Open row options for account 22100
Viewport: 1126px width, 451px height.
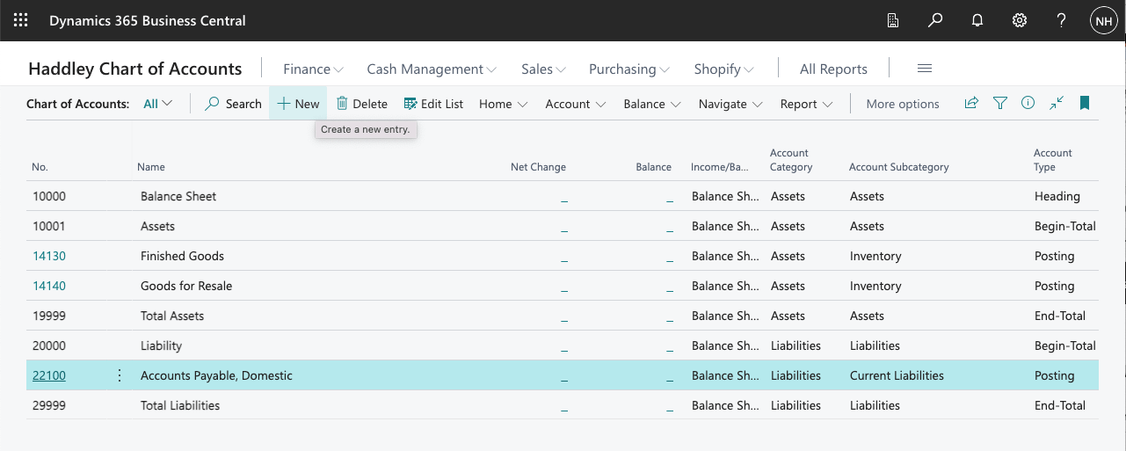click(120, 375)
